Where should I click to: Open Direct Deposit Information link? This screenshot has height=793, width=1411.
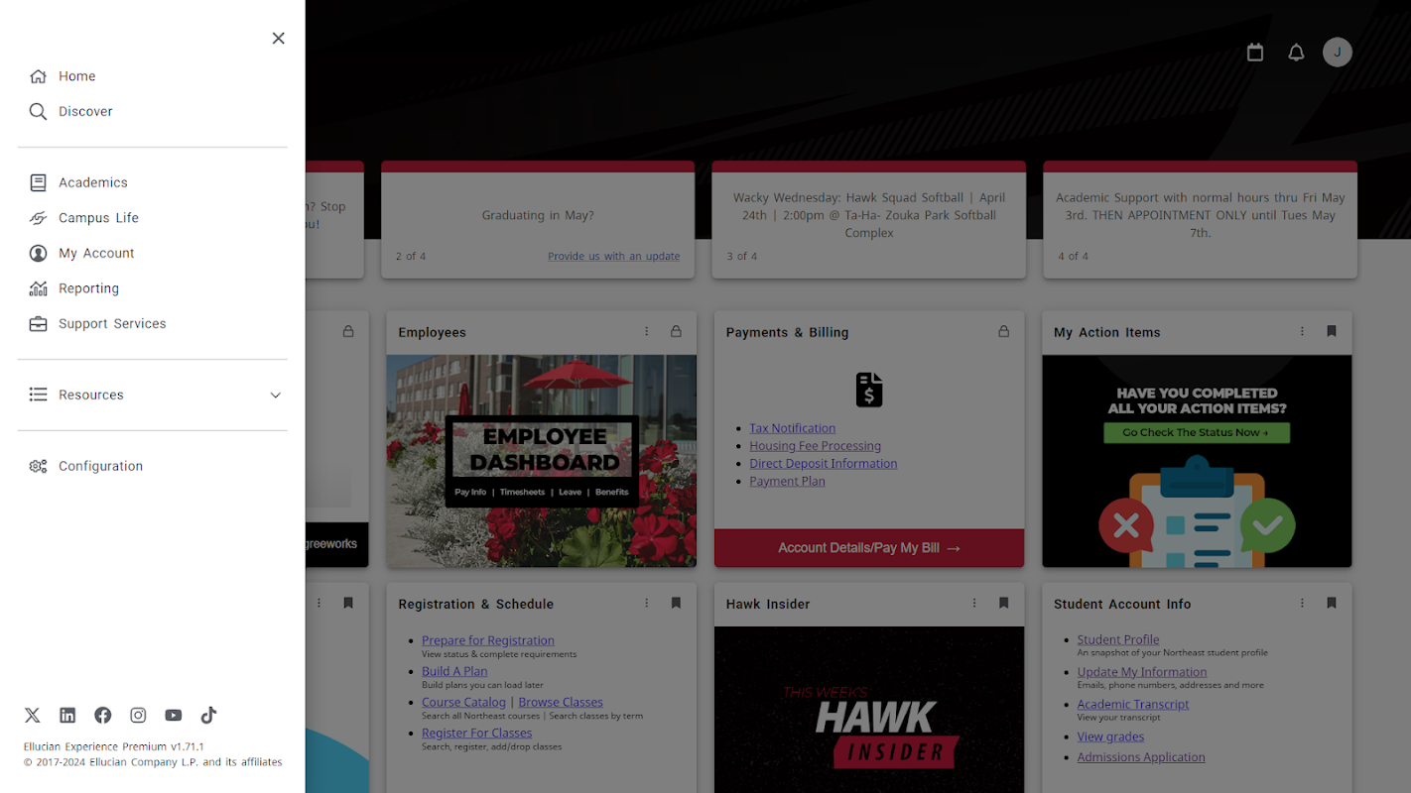point(824,463)
